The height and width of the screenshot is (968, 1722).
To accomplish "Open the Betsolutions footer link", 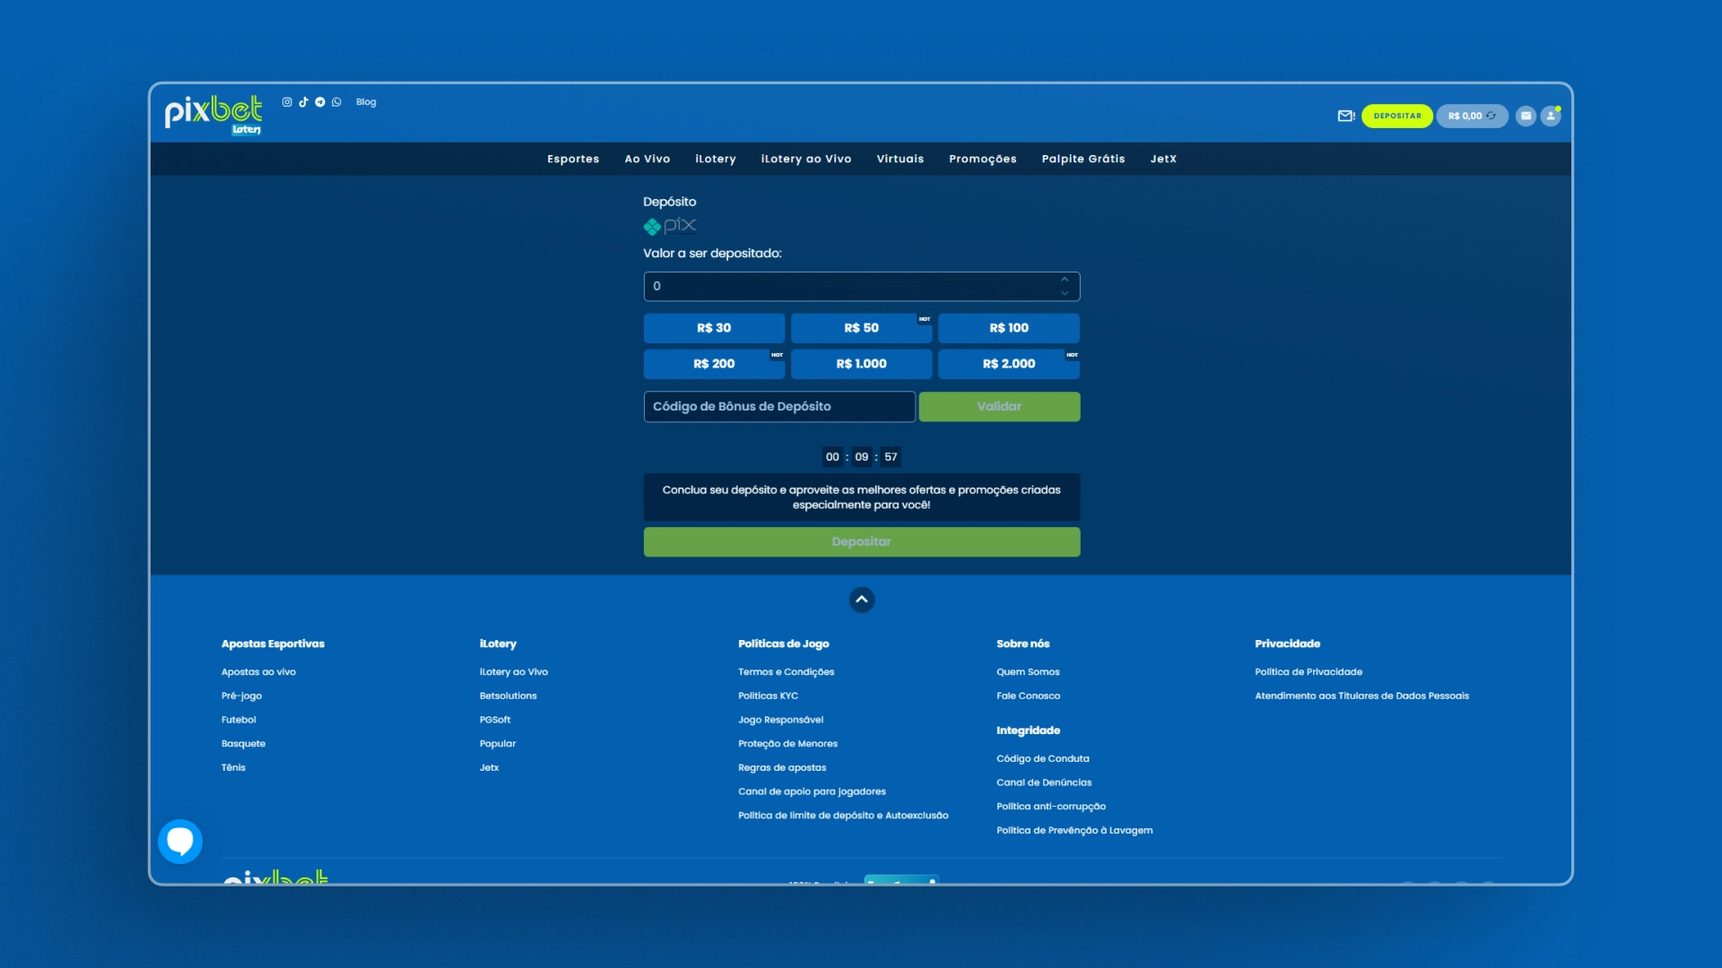I will 509,696.
